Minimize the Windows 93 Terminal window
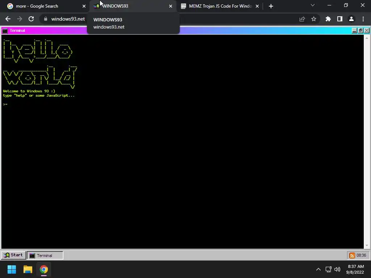Image resolution: width=371 pixels, height=278 pixels. coord(354,30)
